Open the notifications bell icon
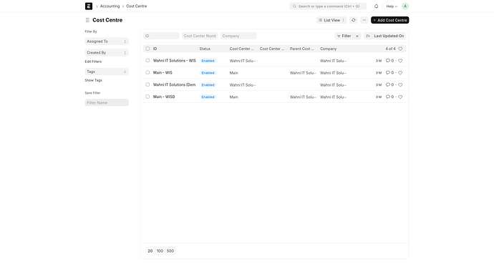 (376, 6)
